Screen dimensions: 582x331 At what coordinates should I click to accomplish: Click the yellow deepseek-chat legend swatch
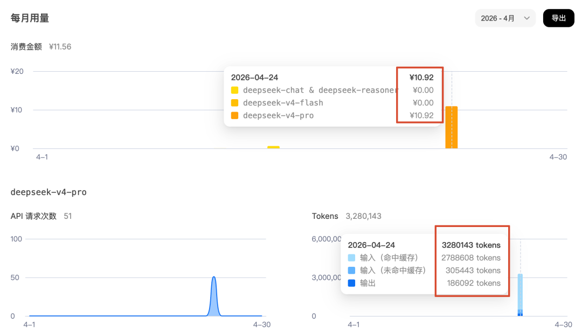click(x=234, y=90)
